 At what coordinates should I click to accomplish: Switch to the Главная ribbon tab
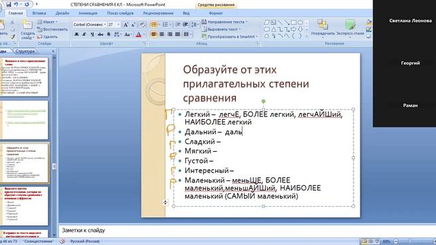pos(16,13)
